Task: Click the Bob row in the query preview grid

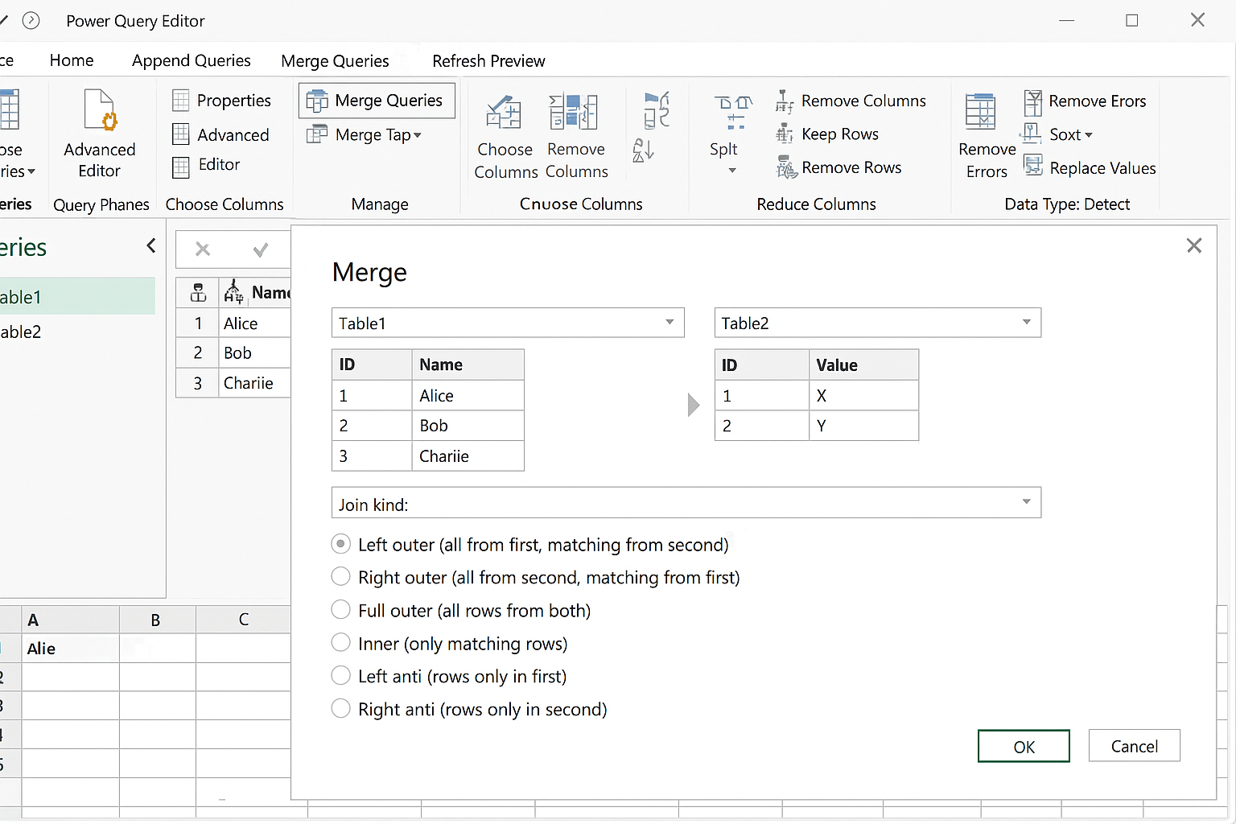Action: click(233, 352)
